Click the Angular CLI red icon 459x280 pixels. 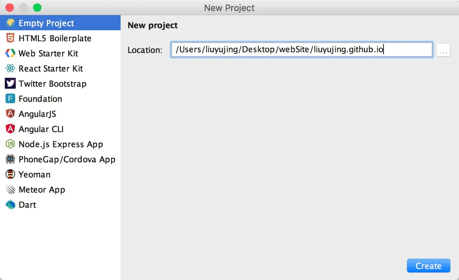click(10, 129)
